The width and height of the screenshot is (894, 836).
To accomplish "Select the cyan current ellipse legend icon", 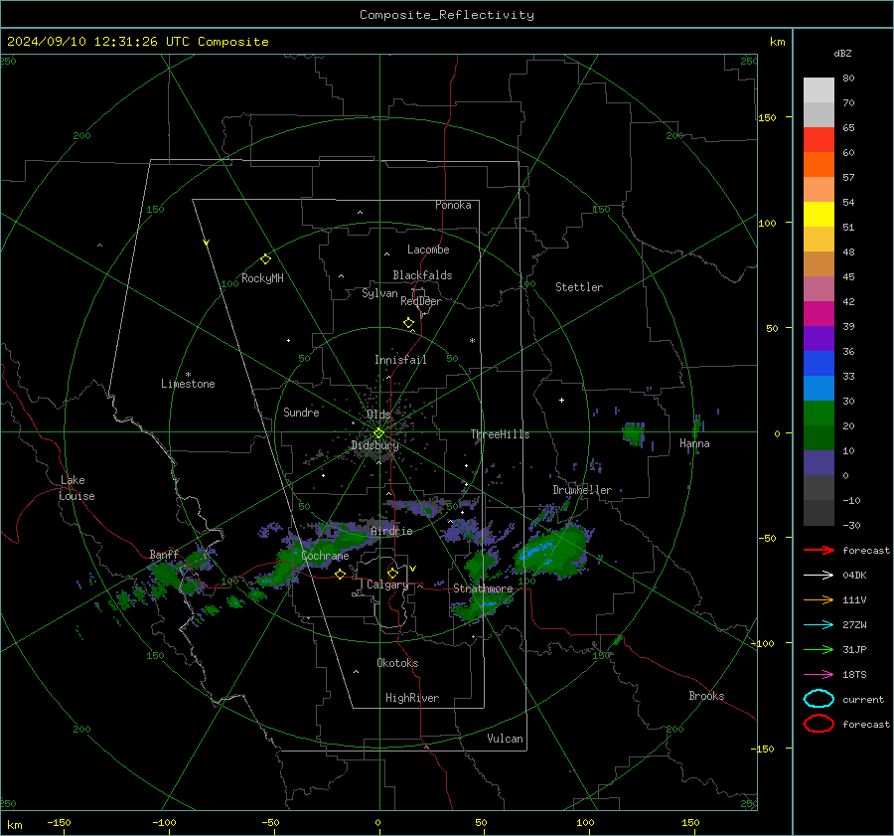I will click(x=819, y=699).
